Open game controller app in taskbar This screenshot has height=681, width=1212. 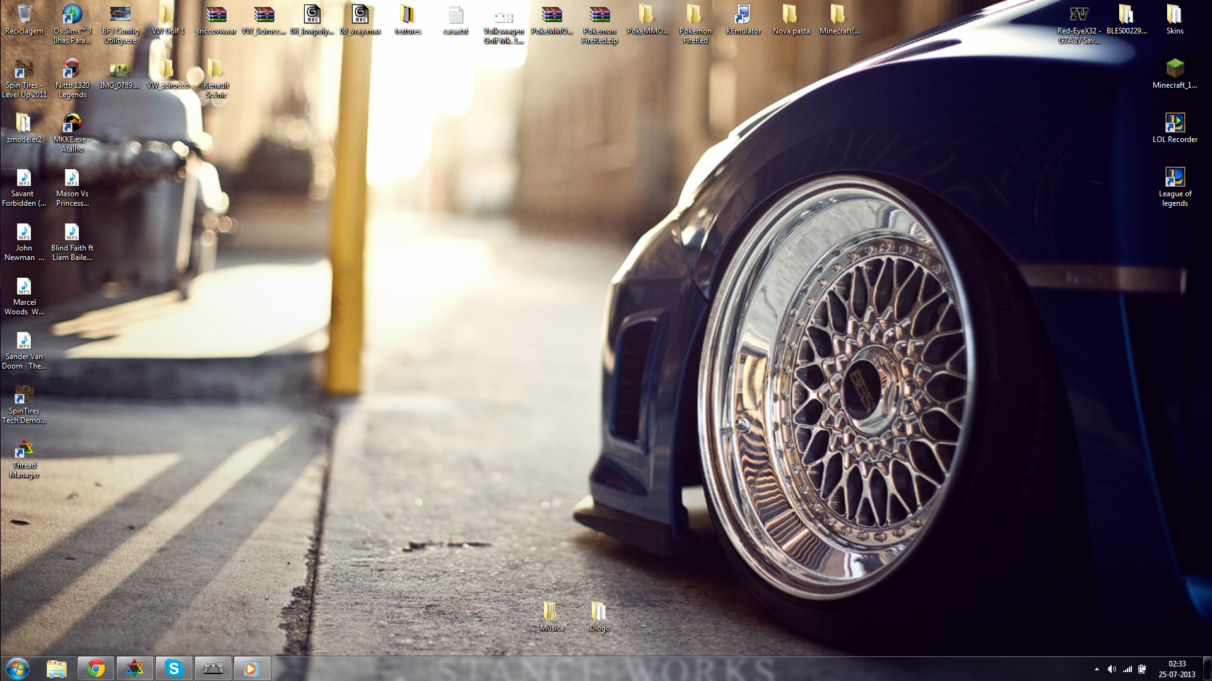213,668
